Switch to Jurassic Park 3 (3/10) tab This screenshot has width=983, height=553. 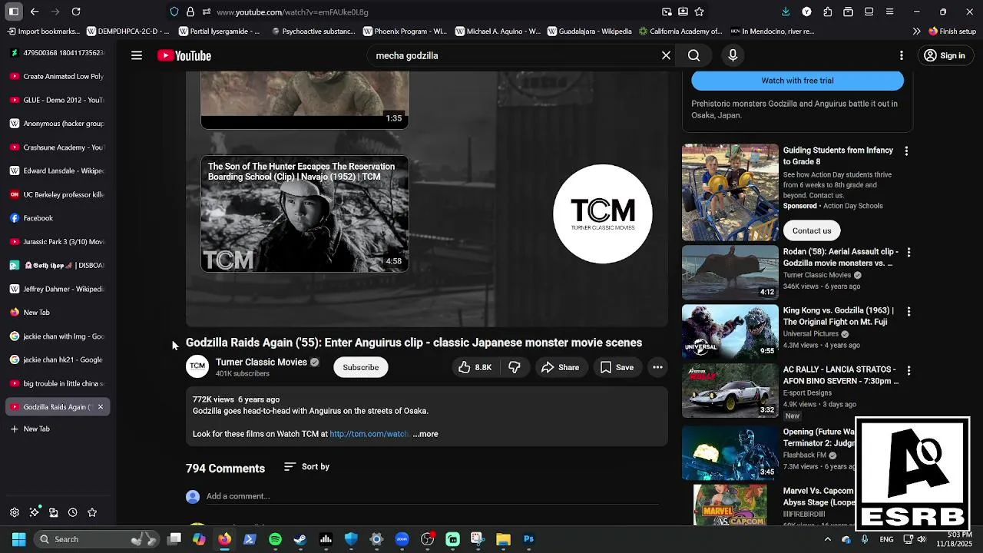pos(58,242)
